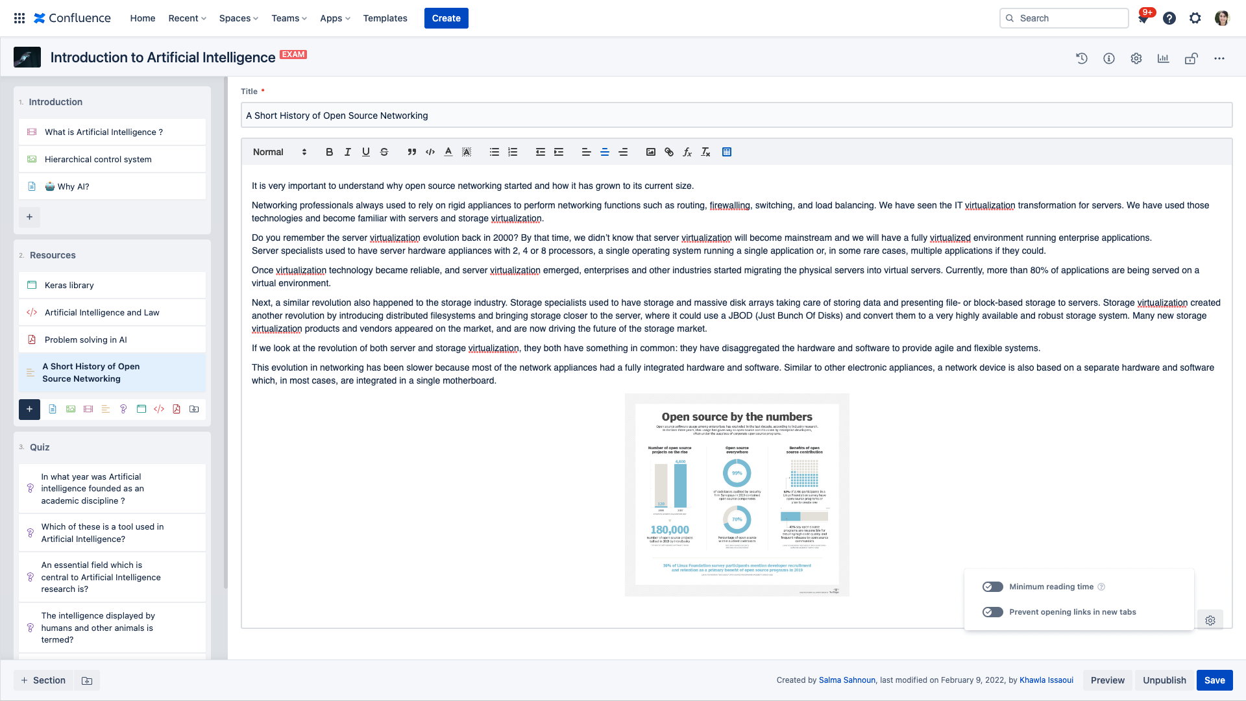Open the help menu
This screenshot has width=1246, height=701.
point(1169,18)
